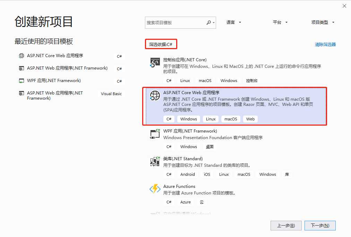Click the Azure Functions lightning icon
Viewport: 351px width, 237px height.
pyautogui.click(x=155, y=189)
